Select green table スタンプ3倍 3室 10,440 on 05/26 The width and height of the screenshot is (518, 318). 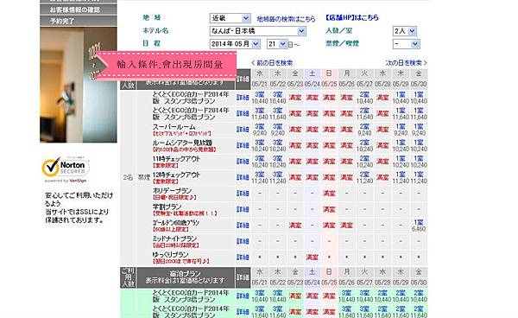click(x=346, y=296)
